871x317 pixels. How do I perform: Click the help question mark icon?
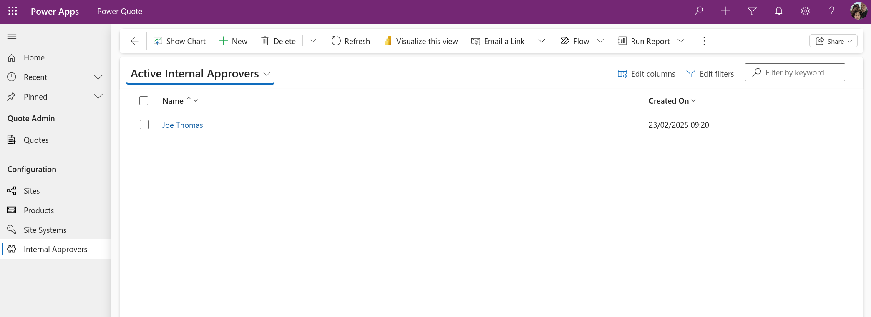tap(831, 11)
